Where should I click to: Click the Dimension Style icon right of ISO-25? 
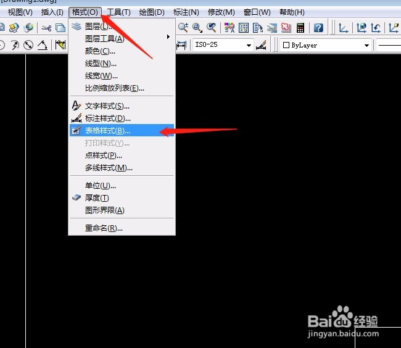(x=261, y=45)
